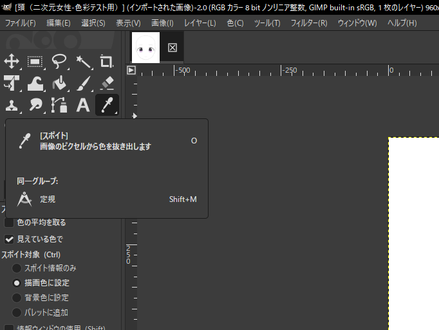Viewport: 439px width, 330px height.
Task: Select the Fuzzy Select magic wand tool
Action: [x=83, y=61]
